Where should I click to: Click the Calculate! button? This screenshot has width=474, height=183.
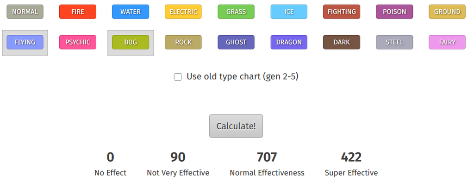[x=236, y=126]
